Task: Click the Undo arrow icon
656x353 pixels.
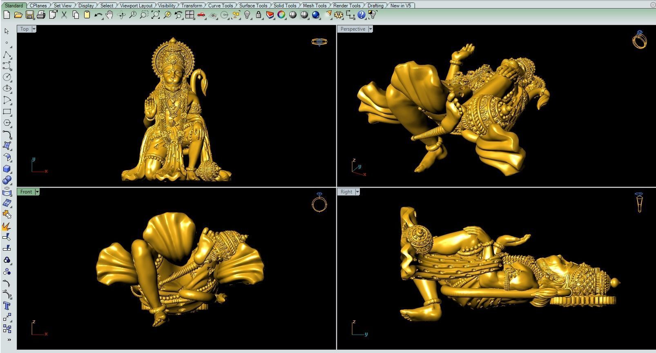Action: (98, 15)
